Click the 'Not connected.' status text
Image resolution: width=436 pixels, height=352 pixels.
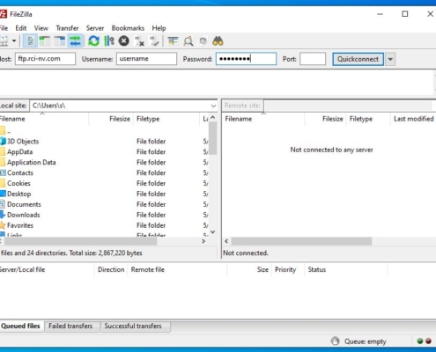[246, 253]
